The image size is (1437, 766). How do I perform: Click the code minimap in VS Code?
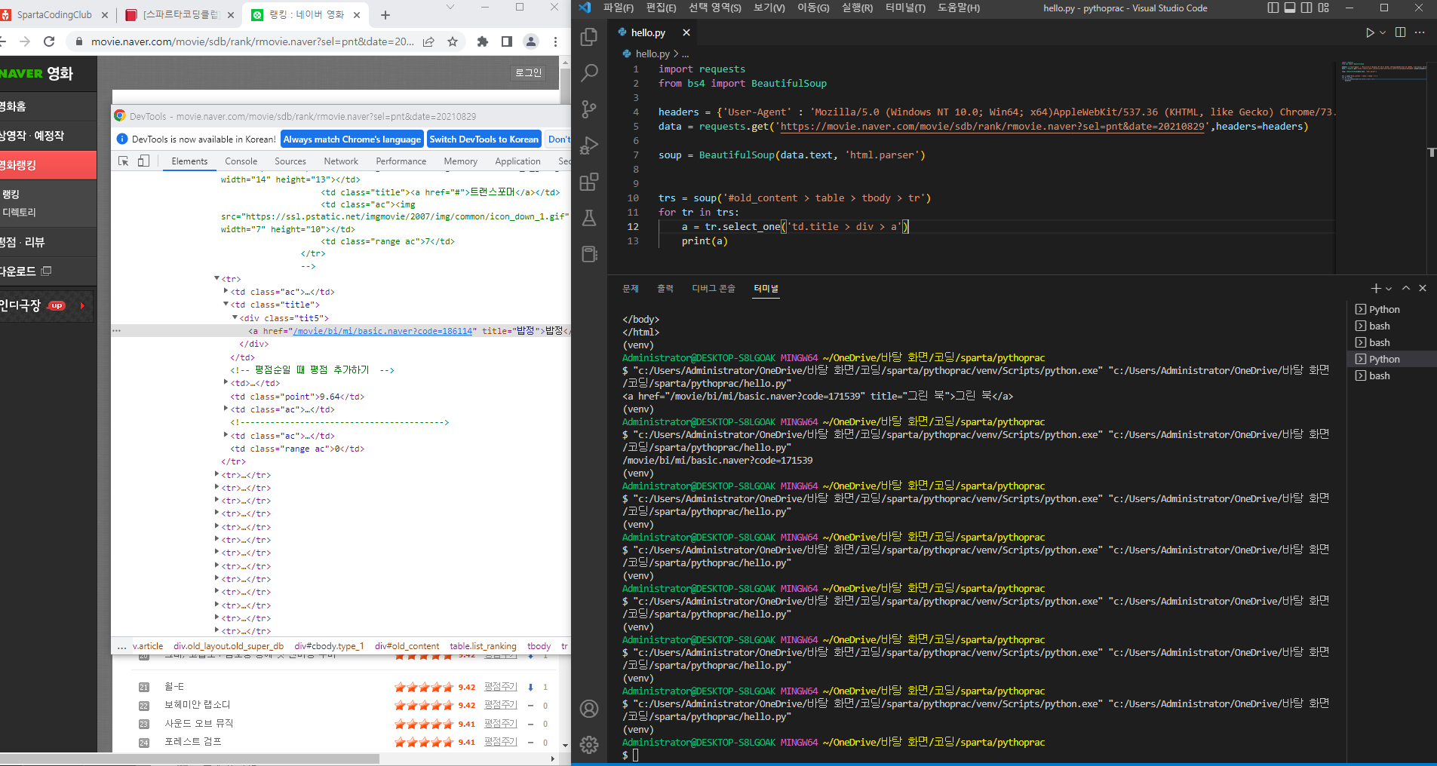(1383, 72)
